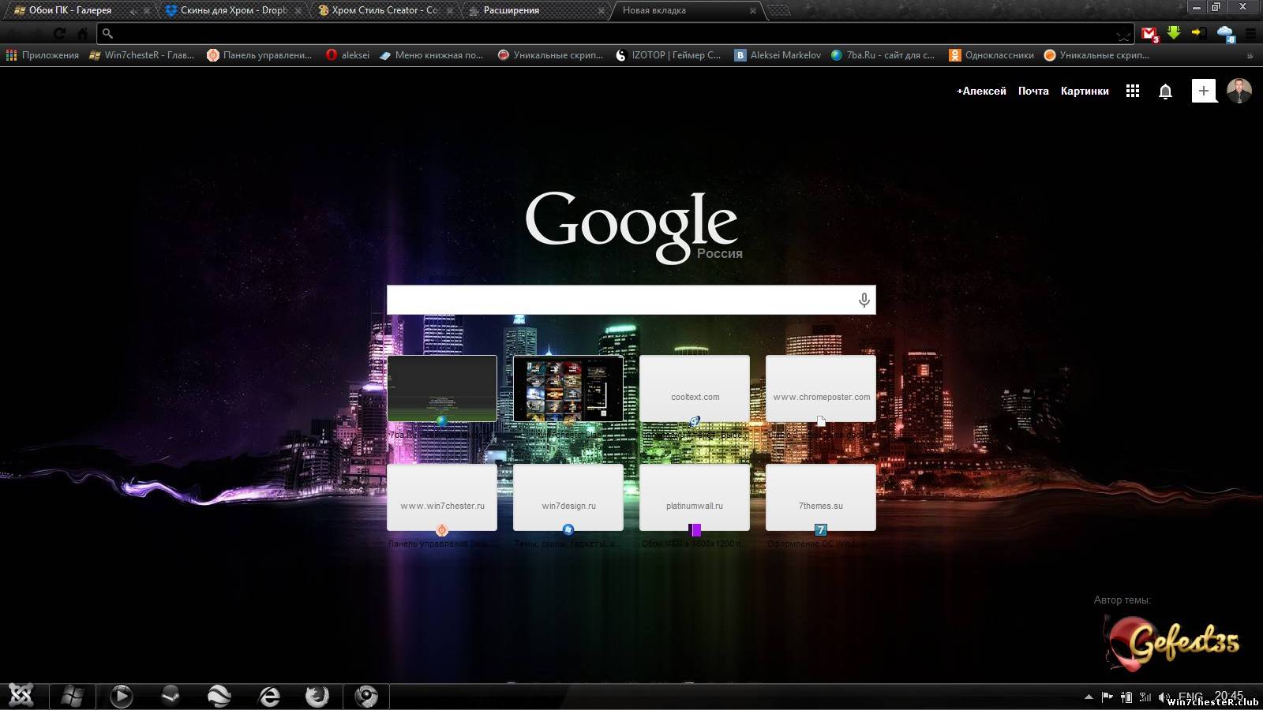Image resolution: width=1263 pixels, height=710 pixels.
Task: Reload the current page
Action: click(60, 34)
